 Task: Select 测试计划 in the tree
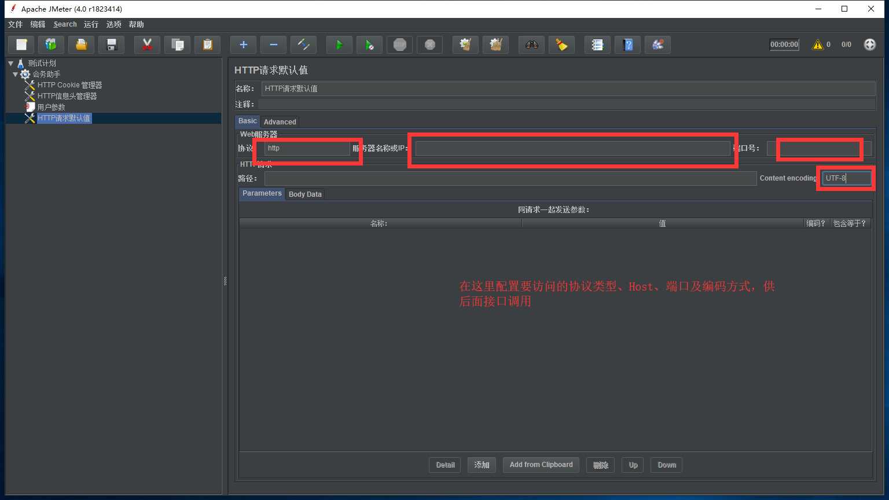(x=42, y=63)
